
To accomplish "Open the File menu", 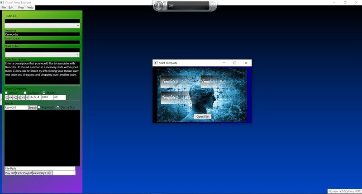I will click(4, 7).
